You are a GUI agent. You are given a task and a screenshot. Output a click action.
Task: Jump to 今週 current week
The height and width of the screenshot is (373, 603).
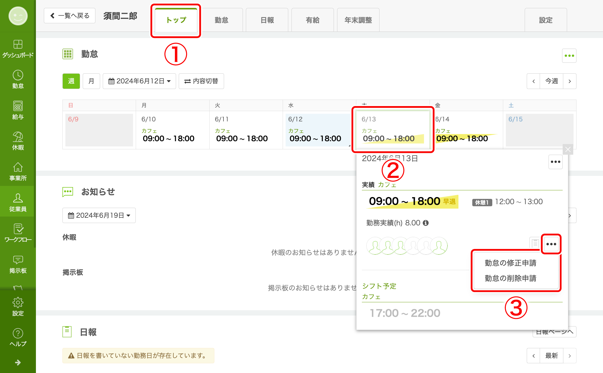click(x=551, y=81)
